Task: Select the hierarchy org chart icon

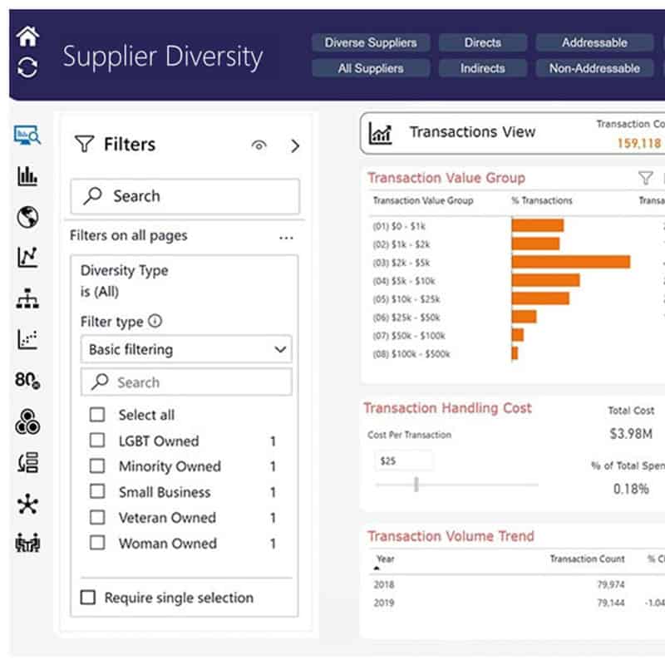Action: point(27,299)
